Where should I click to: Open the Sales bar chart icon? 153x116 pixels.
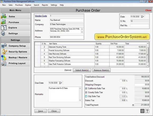4,16
